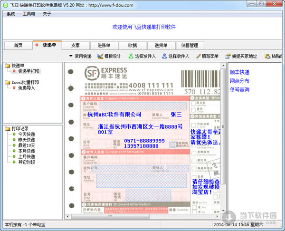Click the 捕捉买家地址 capture address tool
285x231 pixels.
(x=241, y=56)
